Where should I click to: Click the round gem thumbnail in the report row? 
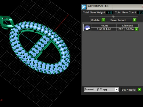[x=87, y=27]
